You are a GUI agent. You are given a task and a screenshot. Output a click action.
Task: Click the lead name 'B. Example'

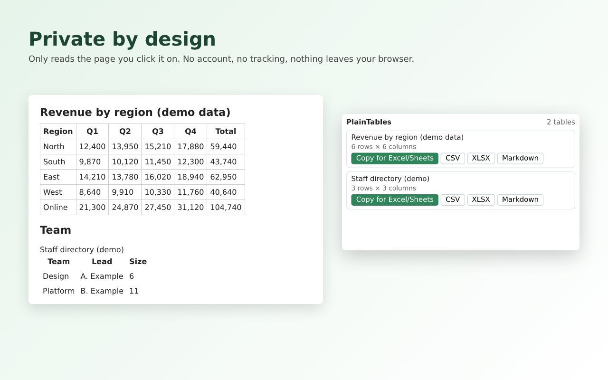click(x=102, y=291)
